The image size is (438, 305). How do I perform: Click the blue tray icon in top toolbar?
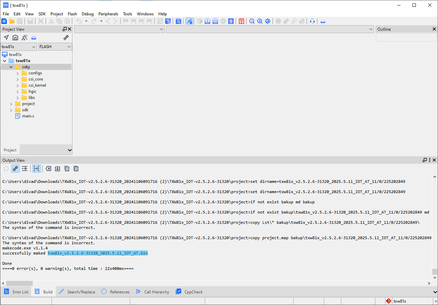(x=323, y=21)
